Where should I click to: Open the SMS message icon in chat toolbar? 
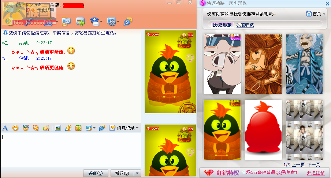coord(66,22)
